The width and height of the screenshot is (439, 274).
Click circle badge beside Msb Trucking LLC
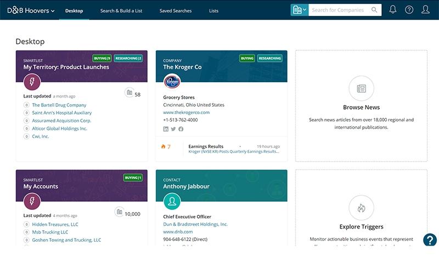[26, 232]
